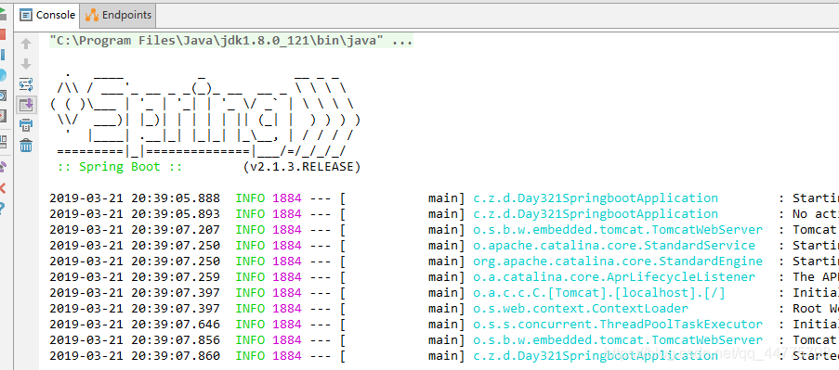Click 'org.apache.catalina.core.StandardEngine' logger name

click(x=618, y=262)
